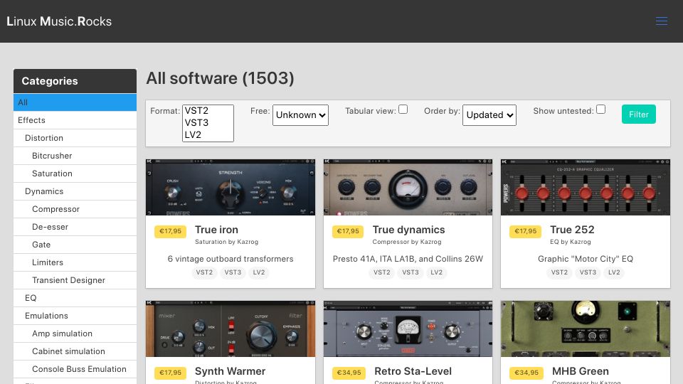The image size is (683, 384).
Task: Apply filters with the Filter button
Action: [639, 114]
